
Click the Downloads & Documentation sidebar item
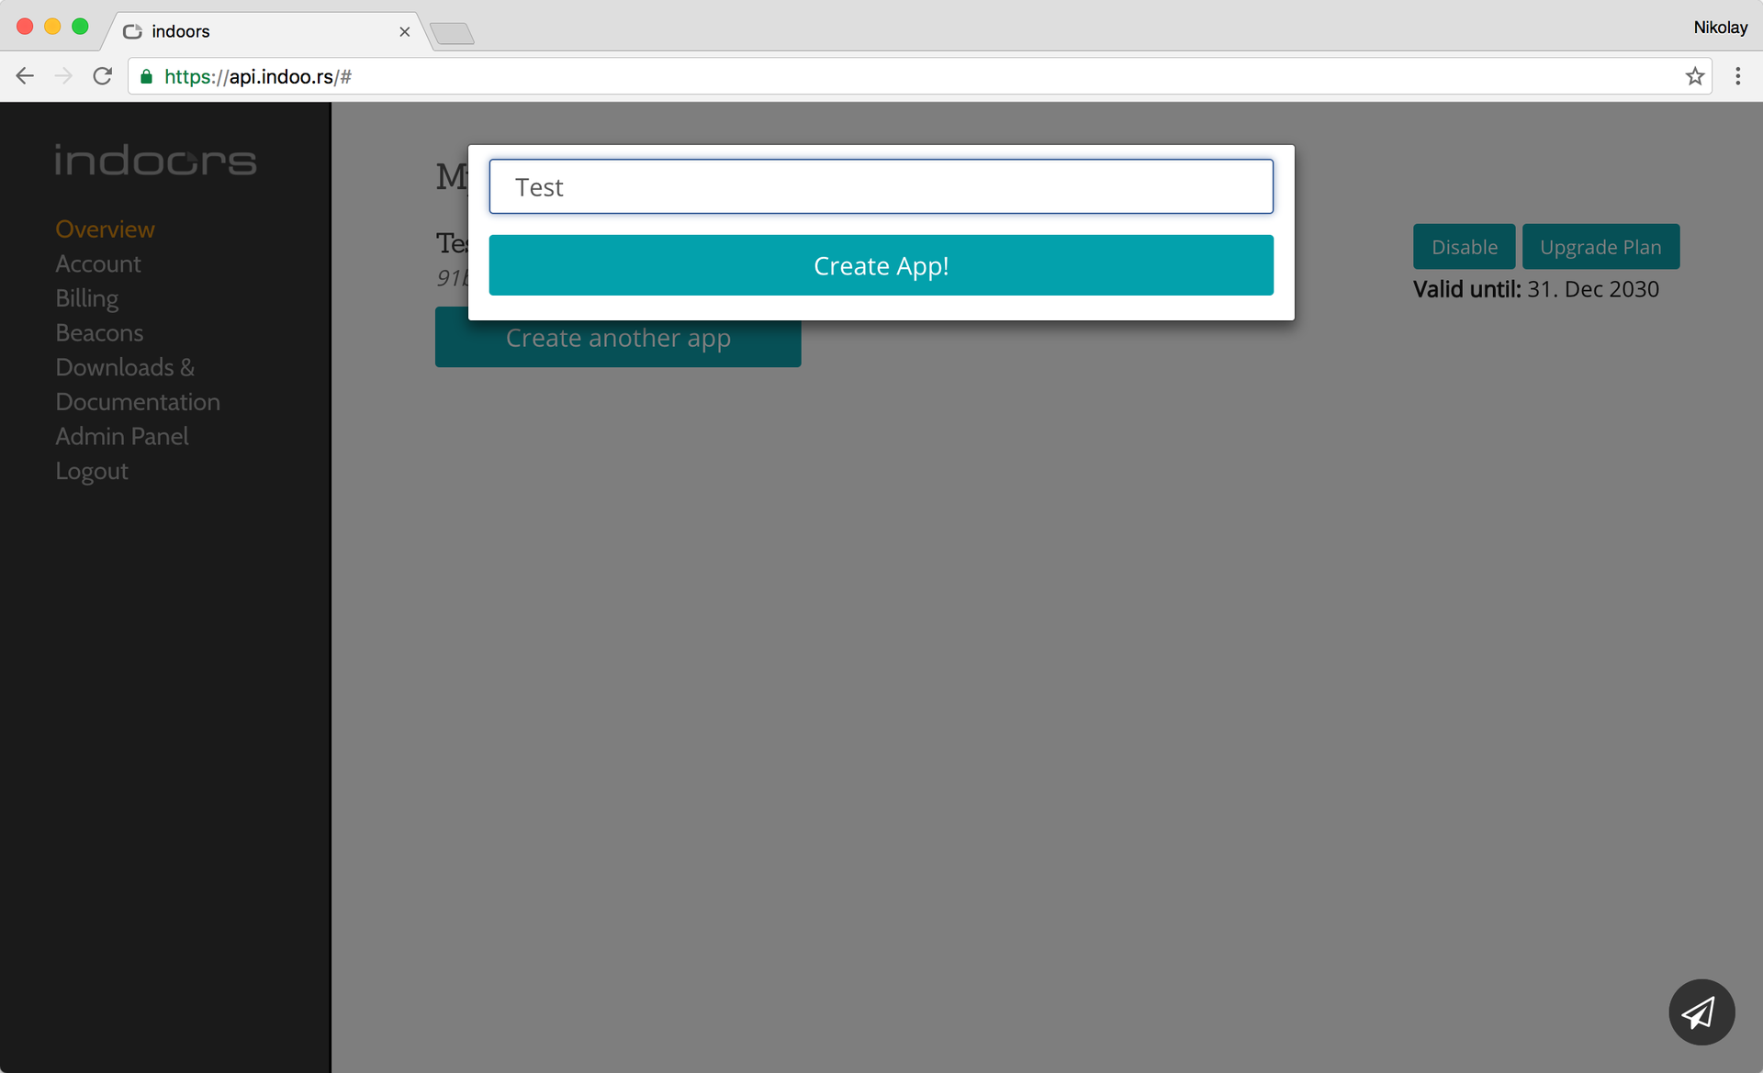pyautogui.click(x=137, y=384)
